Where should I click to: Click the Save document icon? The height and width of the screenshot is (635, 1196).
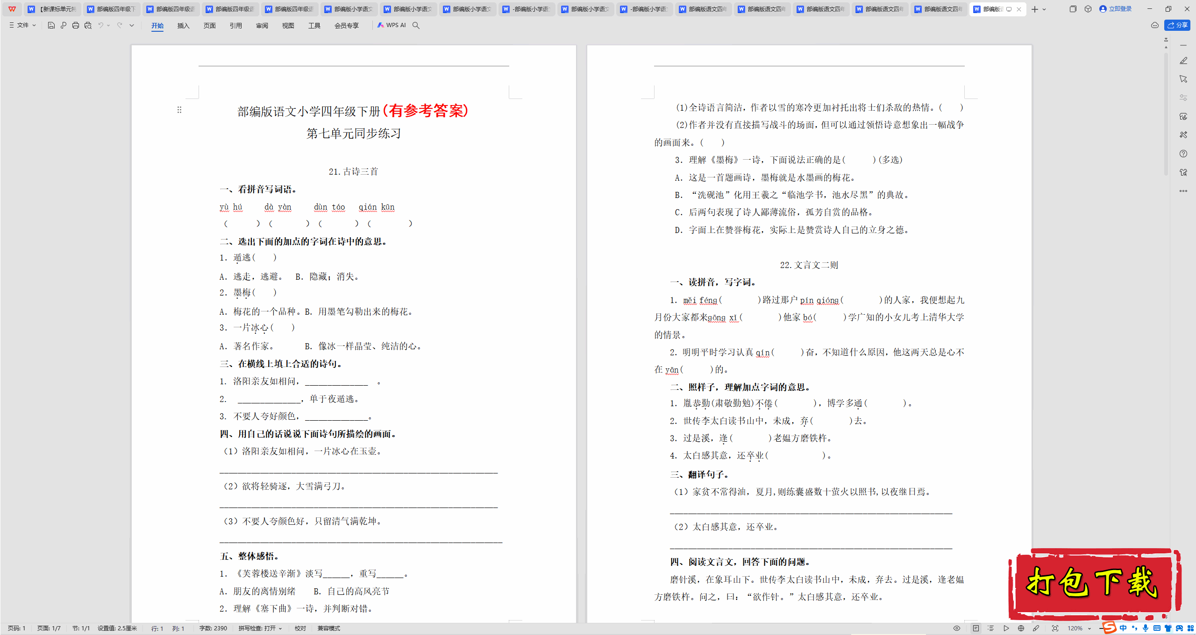coord(51,25)
